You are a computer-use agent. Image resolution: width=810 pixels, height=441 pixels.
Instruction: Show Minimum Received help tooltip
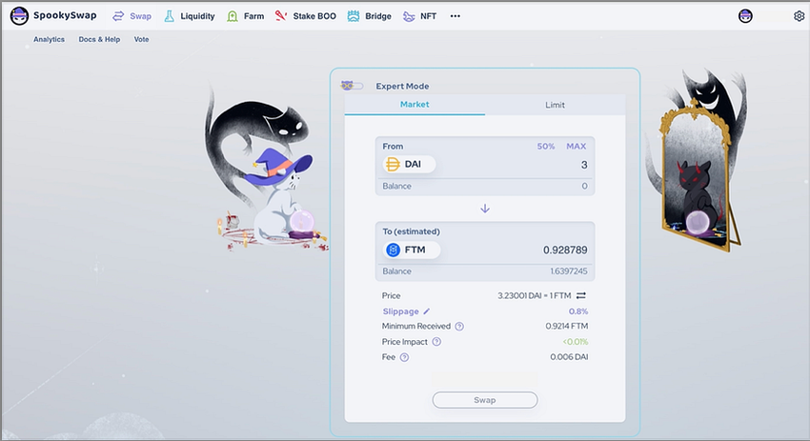point(459,327)
